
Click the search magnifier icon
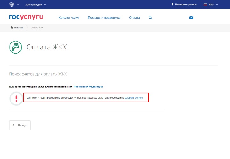click(x=150, y=18)
